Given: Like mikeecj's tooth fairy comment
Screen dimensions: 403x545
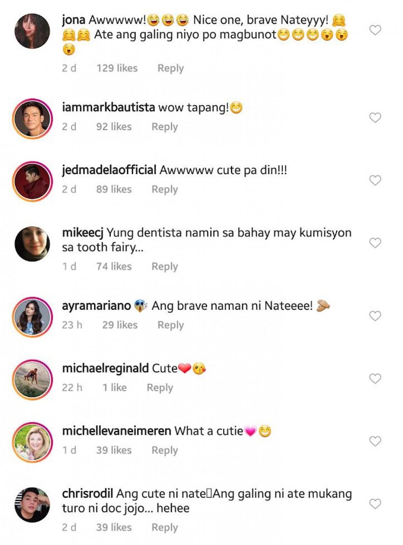Looking at the screenshot, I should pyautogui.click(x=375, y=243).
